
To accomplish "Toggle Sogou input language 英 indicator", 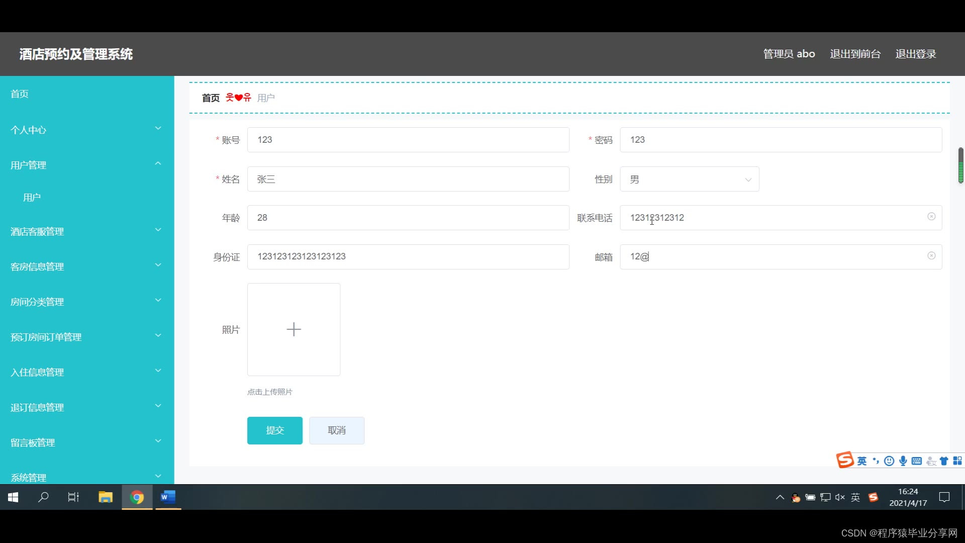I will click(862, 461).
